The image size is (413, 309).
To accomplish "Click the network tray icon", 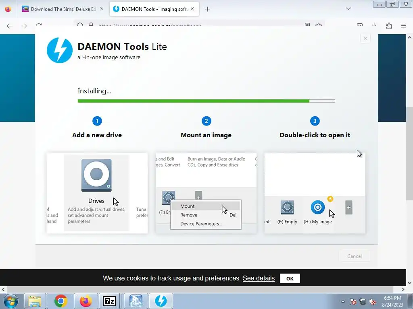I will 363,301.
